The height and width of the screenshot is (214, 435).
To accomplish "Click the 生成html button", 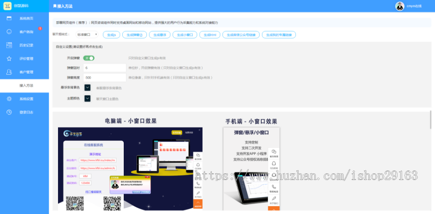I will coord(210,35).
